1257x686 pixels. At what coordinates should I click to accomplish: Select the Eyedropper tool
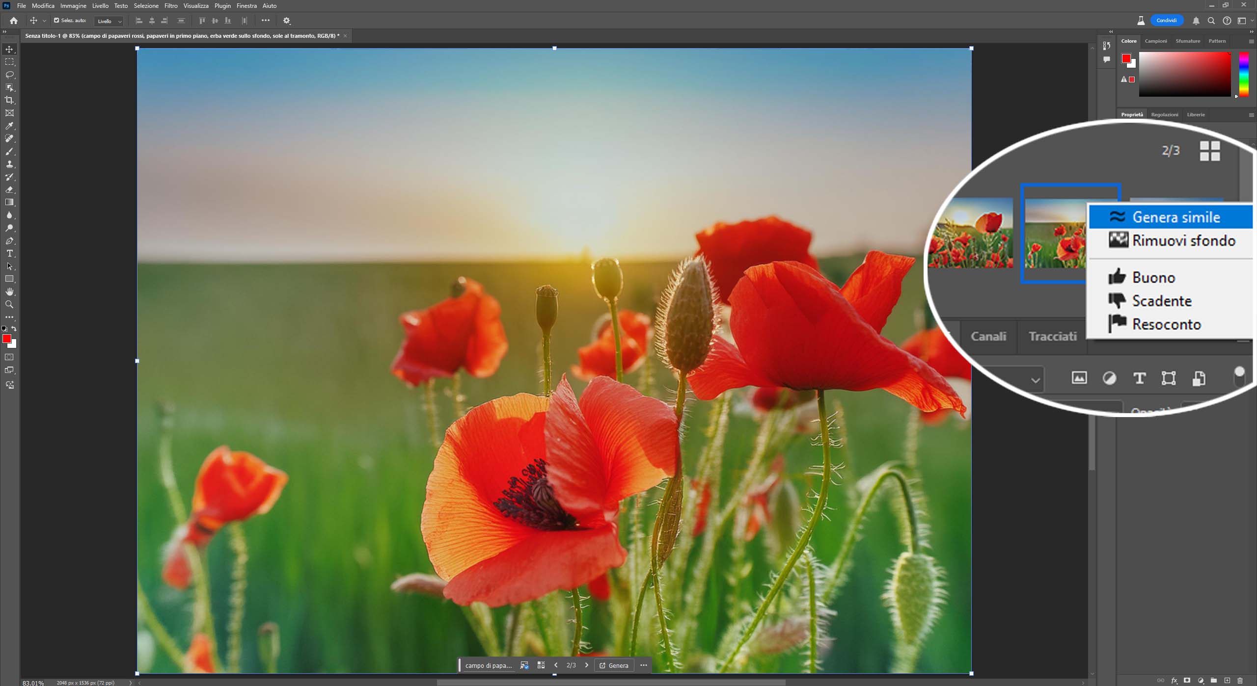9,126
